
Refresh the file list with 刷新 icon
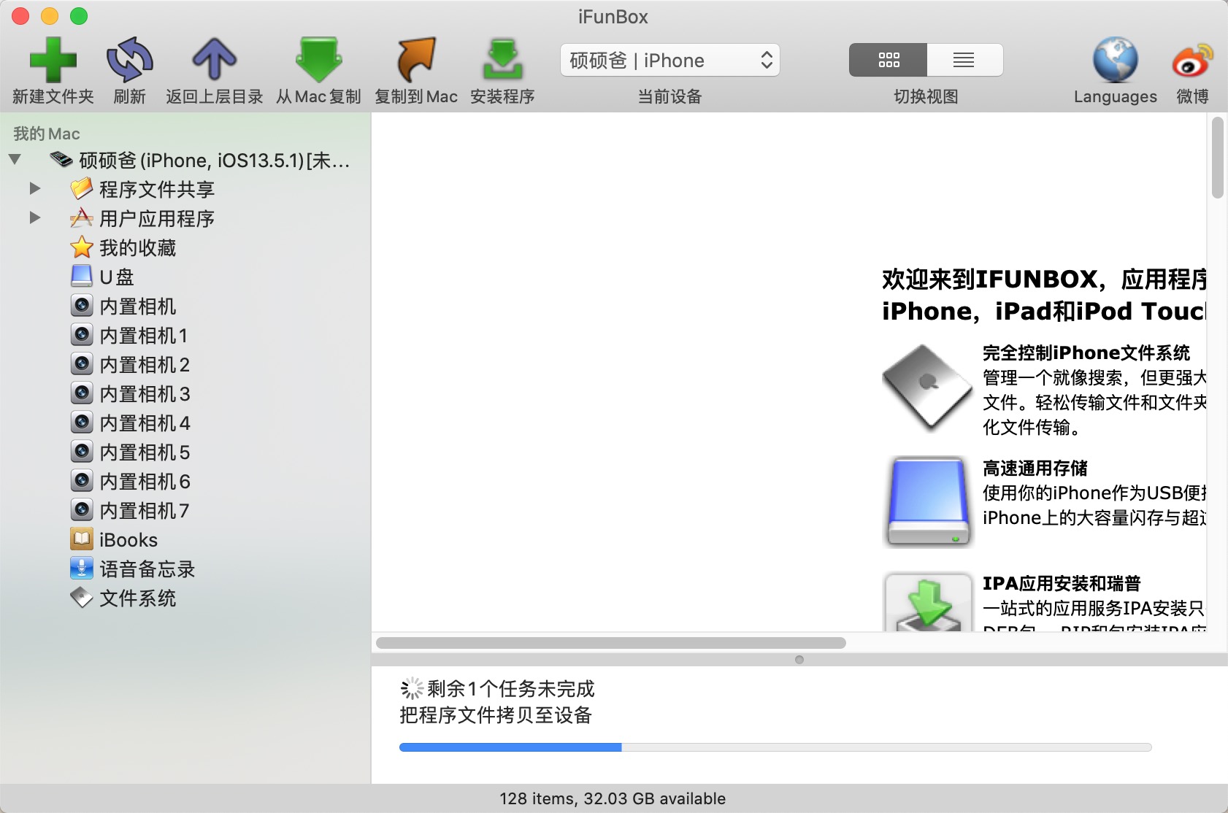coord(129,59)
